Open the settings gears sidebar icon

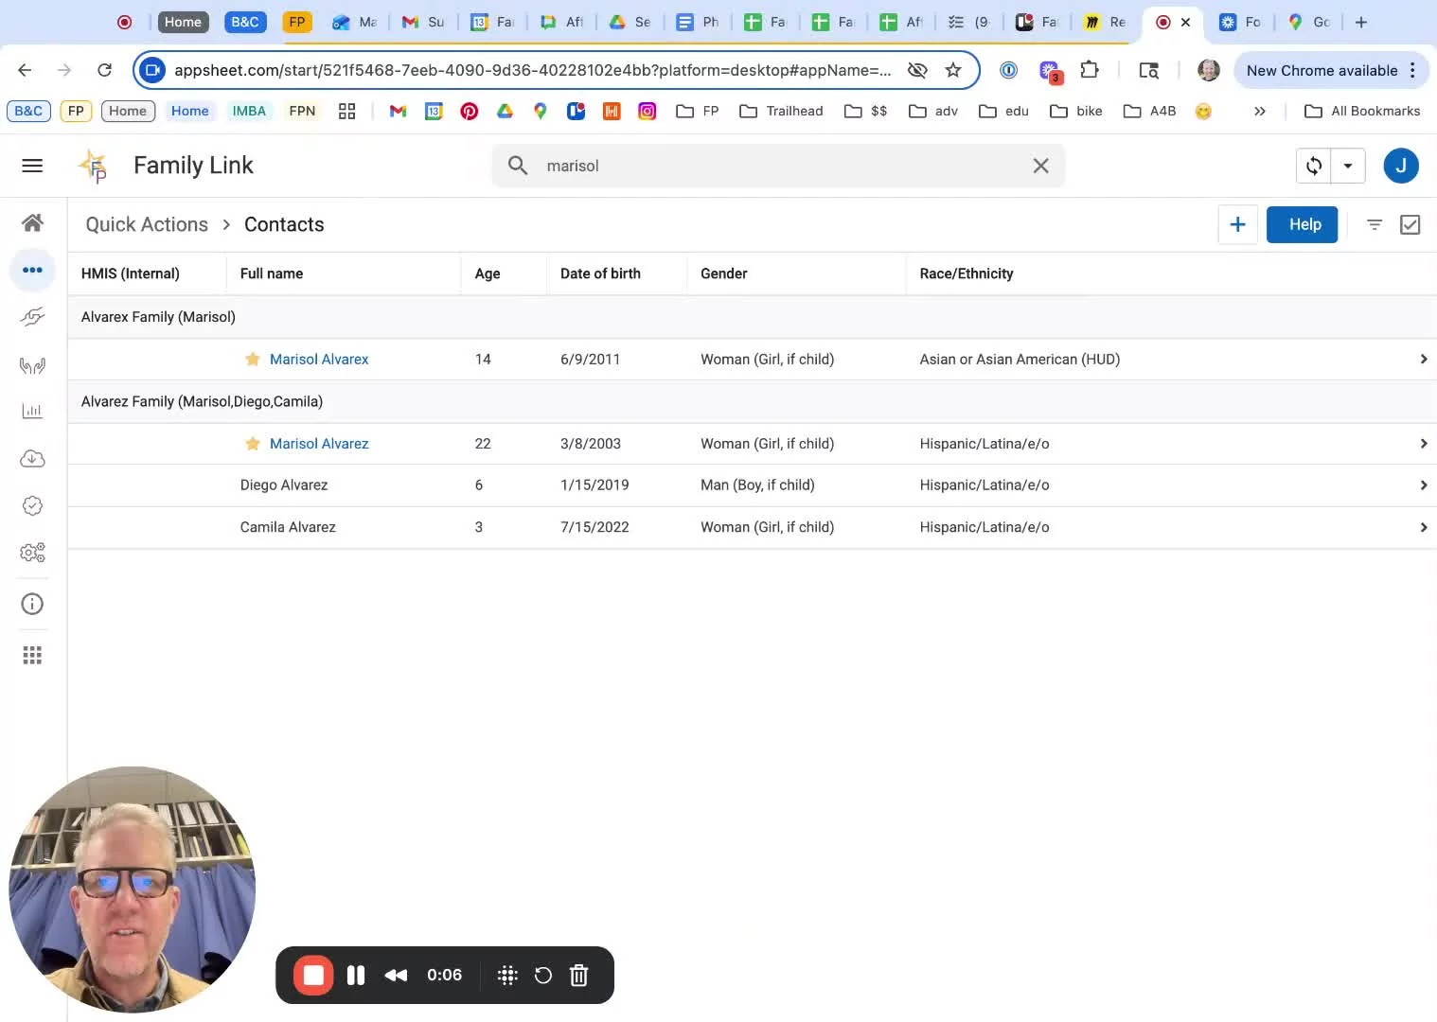tap(32, 553)
